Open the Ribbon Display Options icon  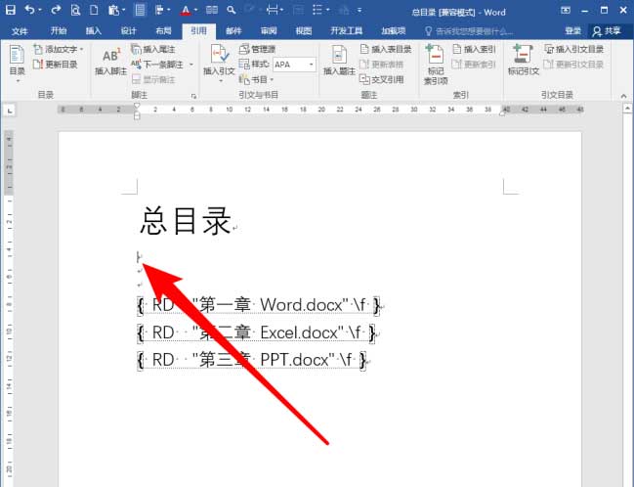(x=566, y=10)
